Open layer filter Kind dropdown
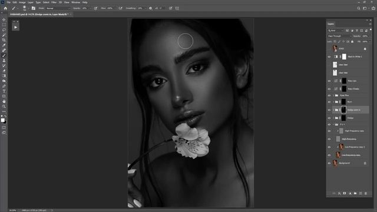377x212 pixels. point(336,31)
